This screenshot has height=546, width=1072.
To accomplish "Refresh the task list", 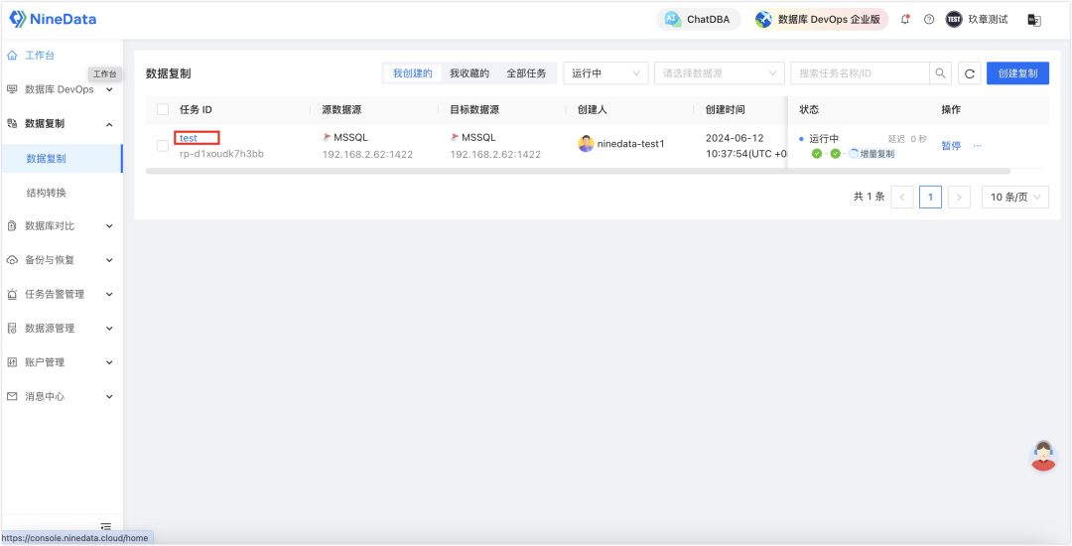I will pos(970,73).
